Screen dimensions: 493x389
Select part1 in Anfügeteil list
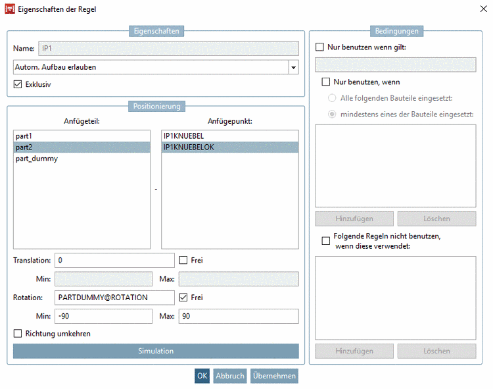82,136
